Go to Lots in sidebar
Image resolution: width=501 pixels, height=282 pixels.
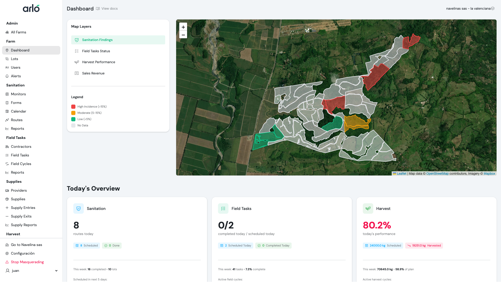(x=14, y=59)
